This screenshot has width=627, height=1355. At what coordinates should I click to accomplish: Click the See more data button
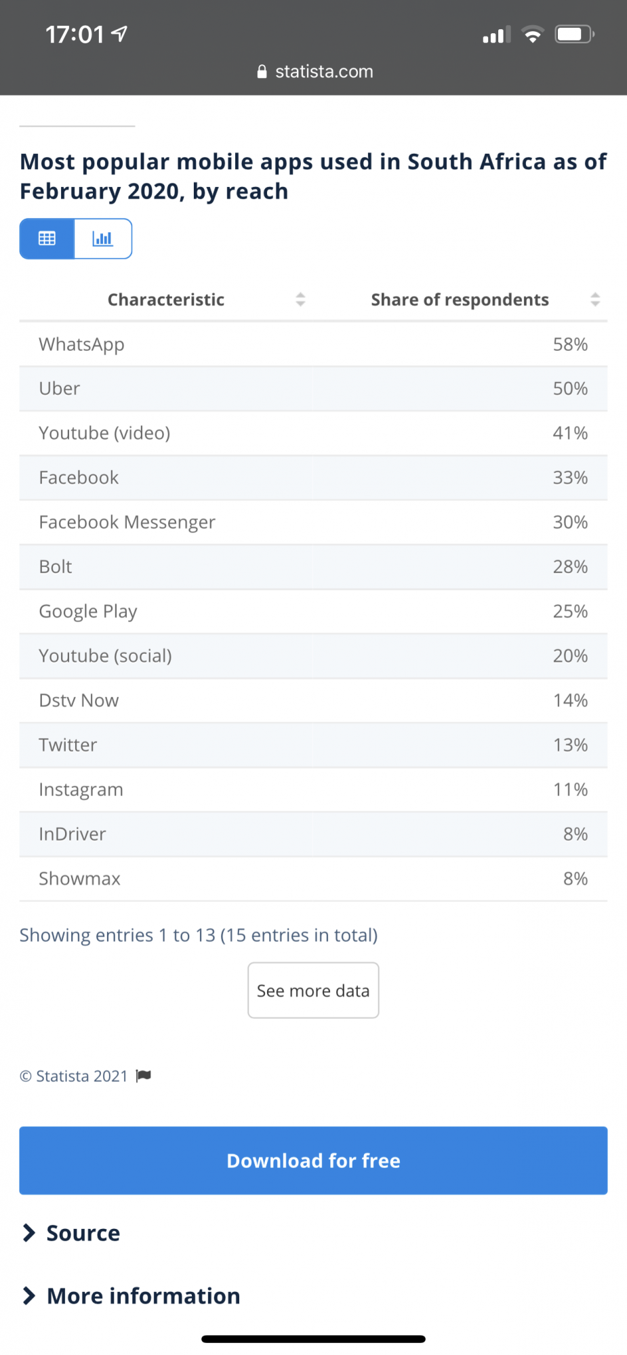[313, 991]
